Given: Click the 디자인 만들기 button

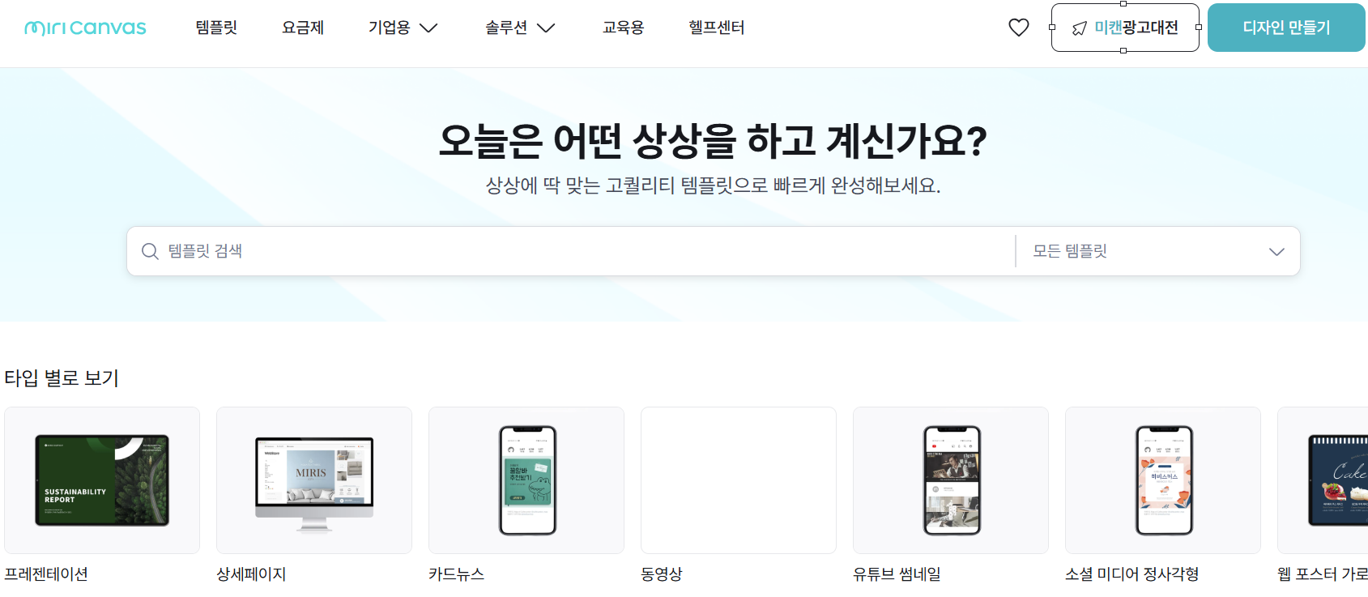Looking at the screenshot, I should [x=1286, y=28].
